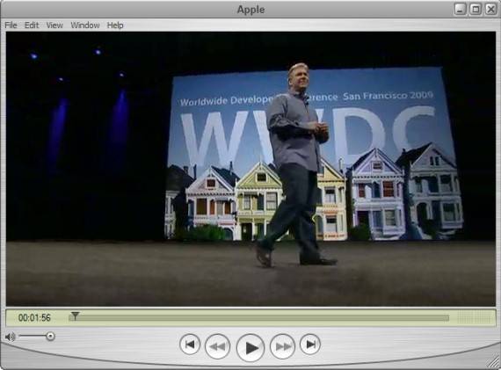Click the rewind button

pos(217,346)
